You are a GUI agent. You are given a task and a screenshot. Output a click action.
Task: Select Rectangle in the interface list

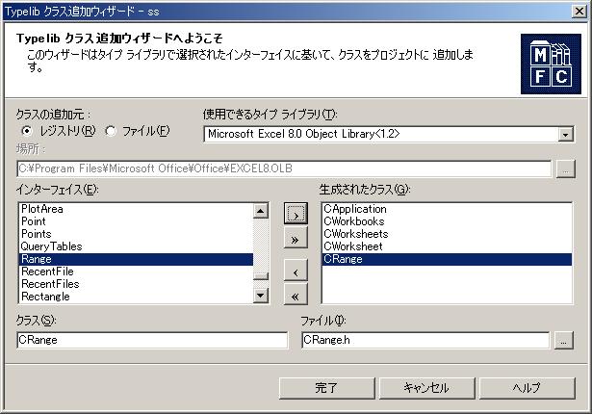(x=136, y=297)
